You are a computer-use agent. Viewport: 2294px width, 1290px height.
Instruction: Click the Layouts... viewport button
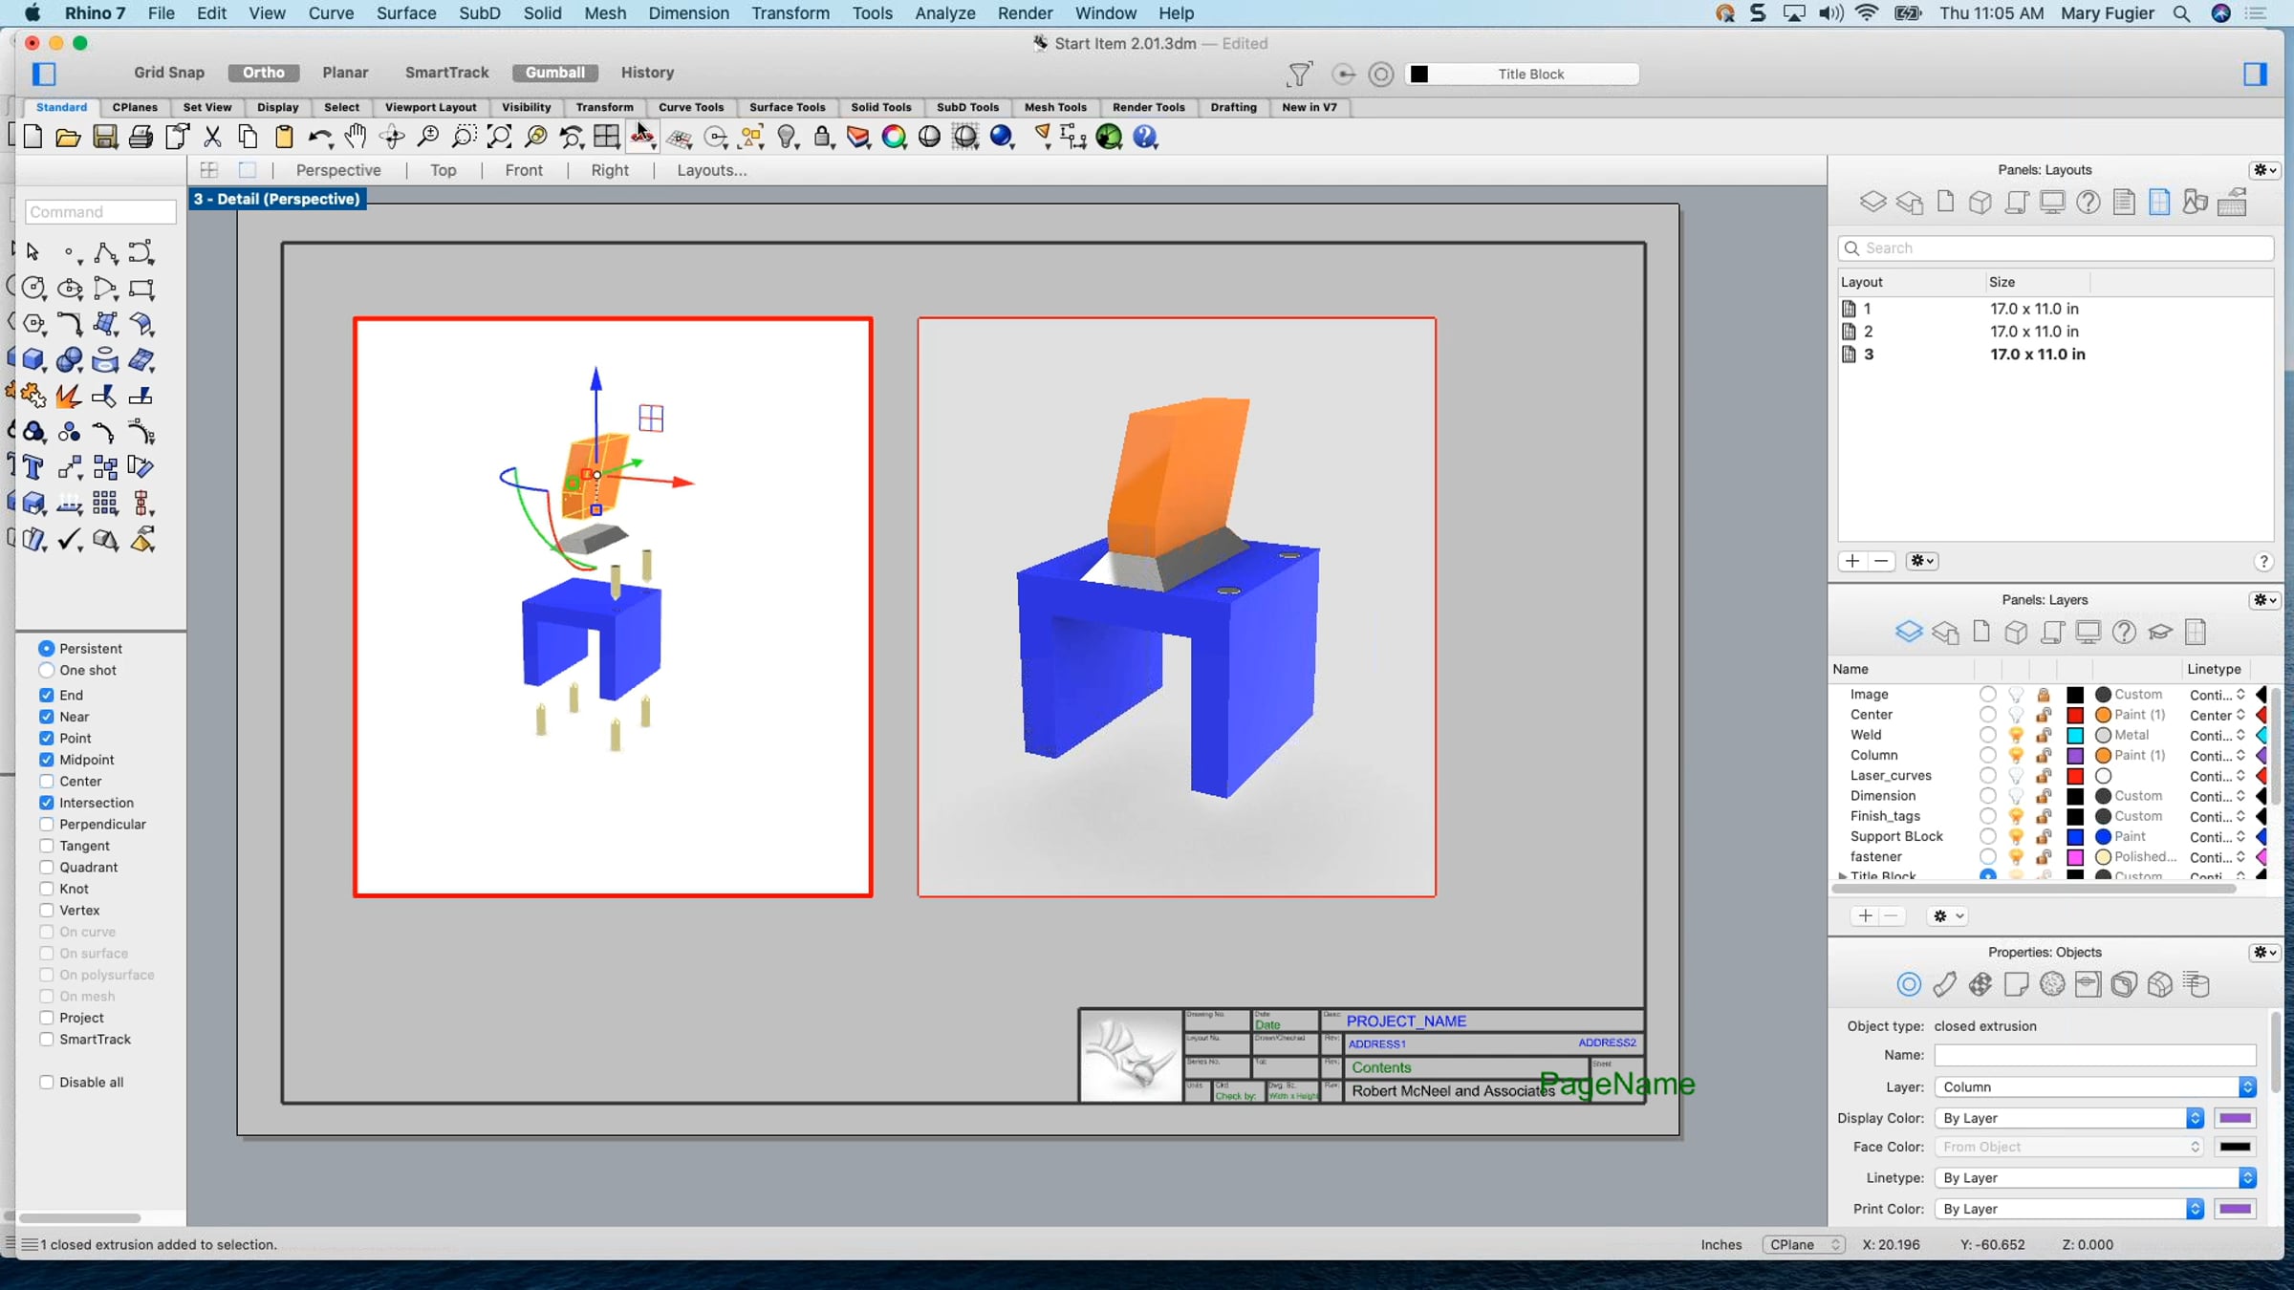(x=711, y=170)
